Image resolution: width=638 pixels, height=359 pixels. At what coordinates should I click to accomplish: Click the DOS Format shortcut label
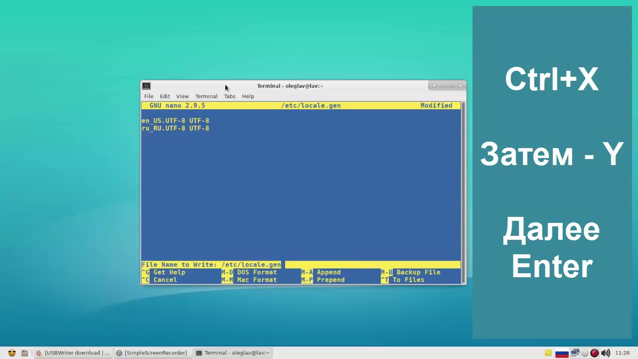[257, 272]
